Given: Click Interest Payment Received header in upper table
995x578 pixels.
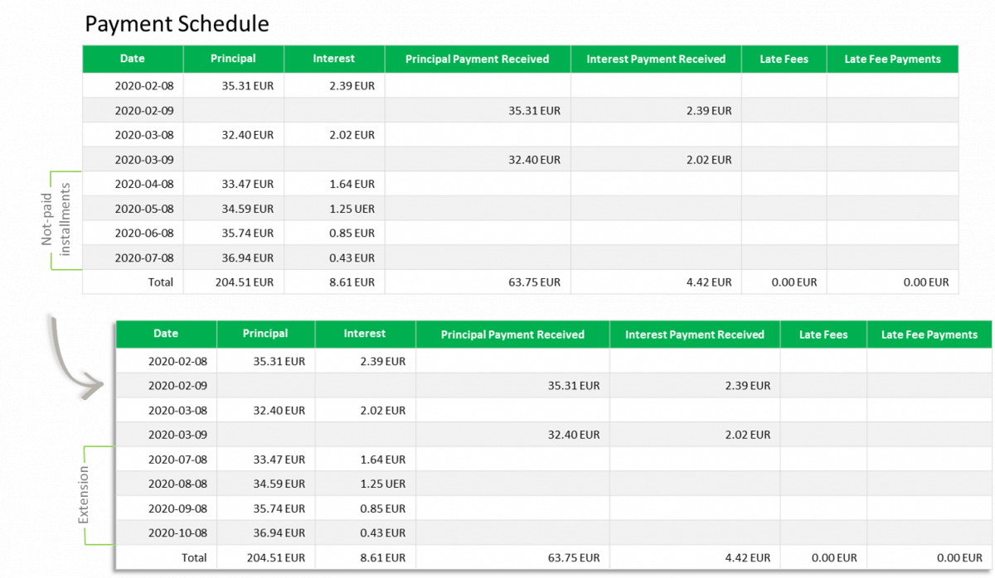Looking at the screenshot, I should tap(656, 59).
